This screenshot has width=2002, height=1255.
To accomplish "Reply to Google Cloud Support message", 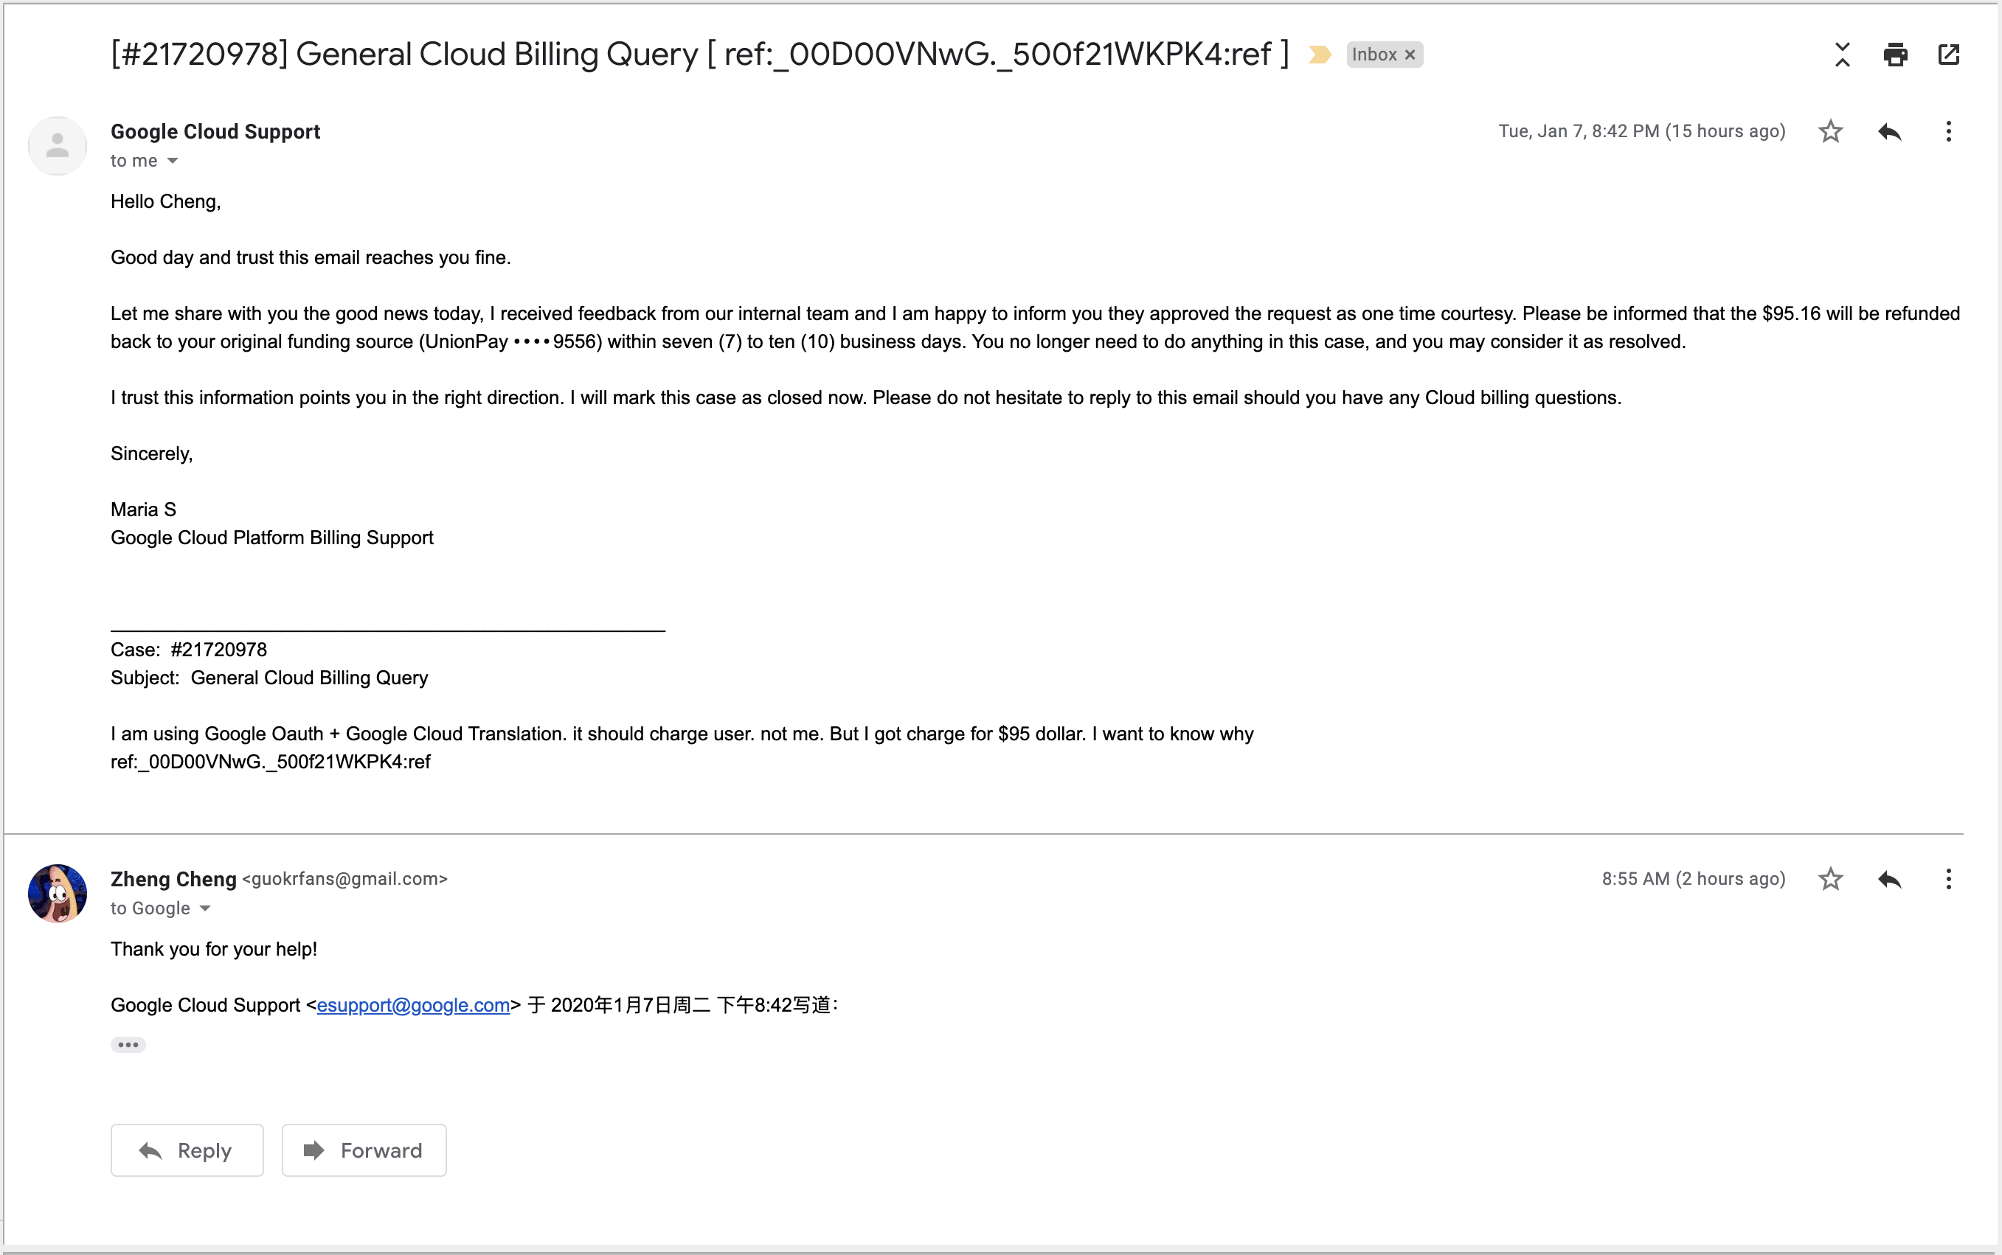I will pyautogui.click(x=1889, y=131).
